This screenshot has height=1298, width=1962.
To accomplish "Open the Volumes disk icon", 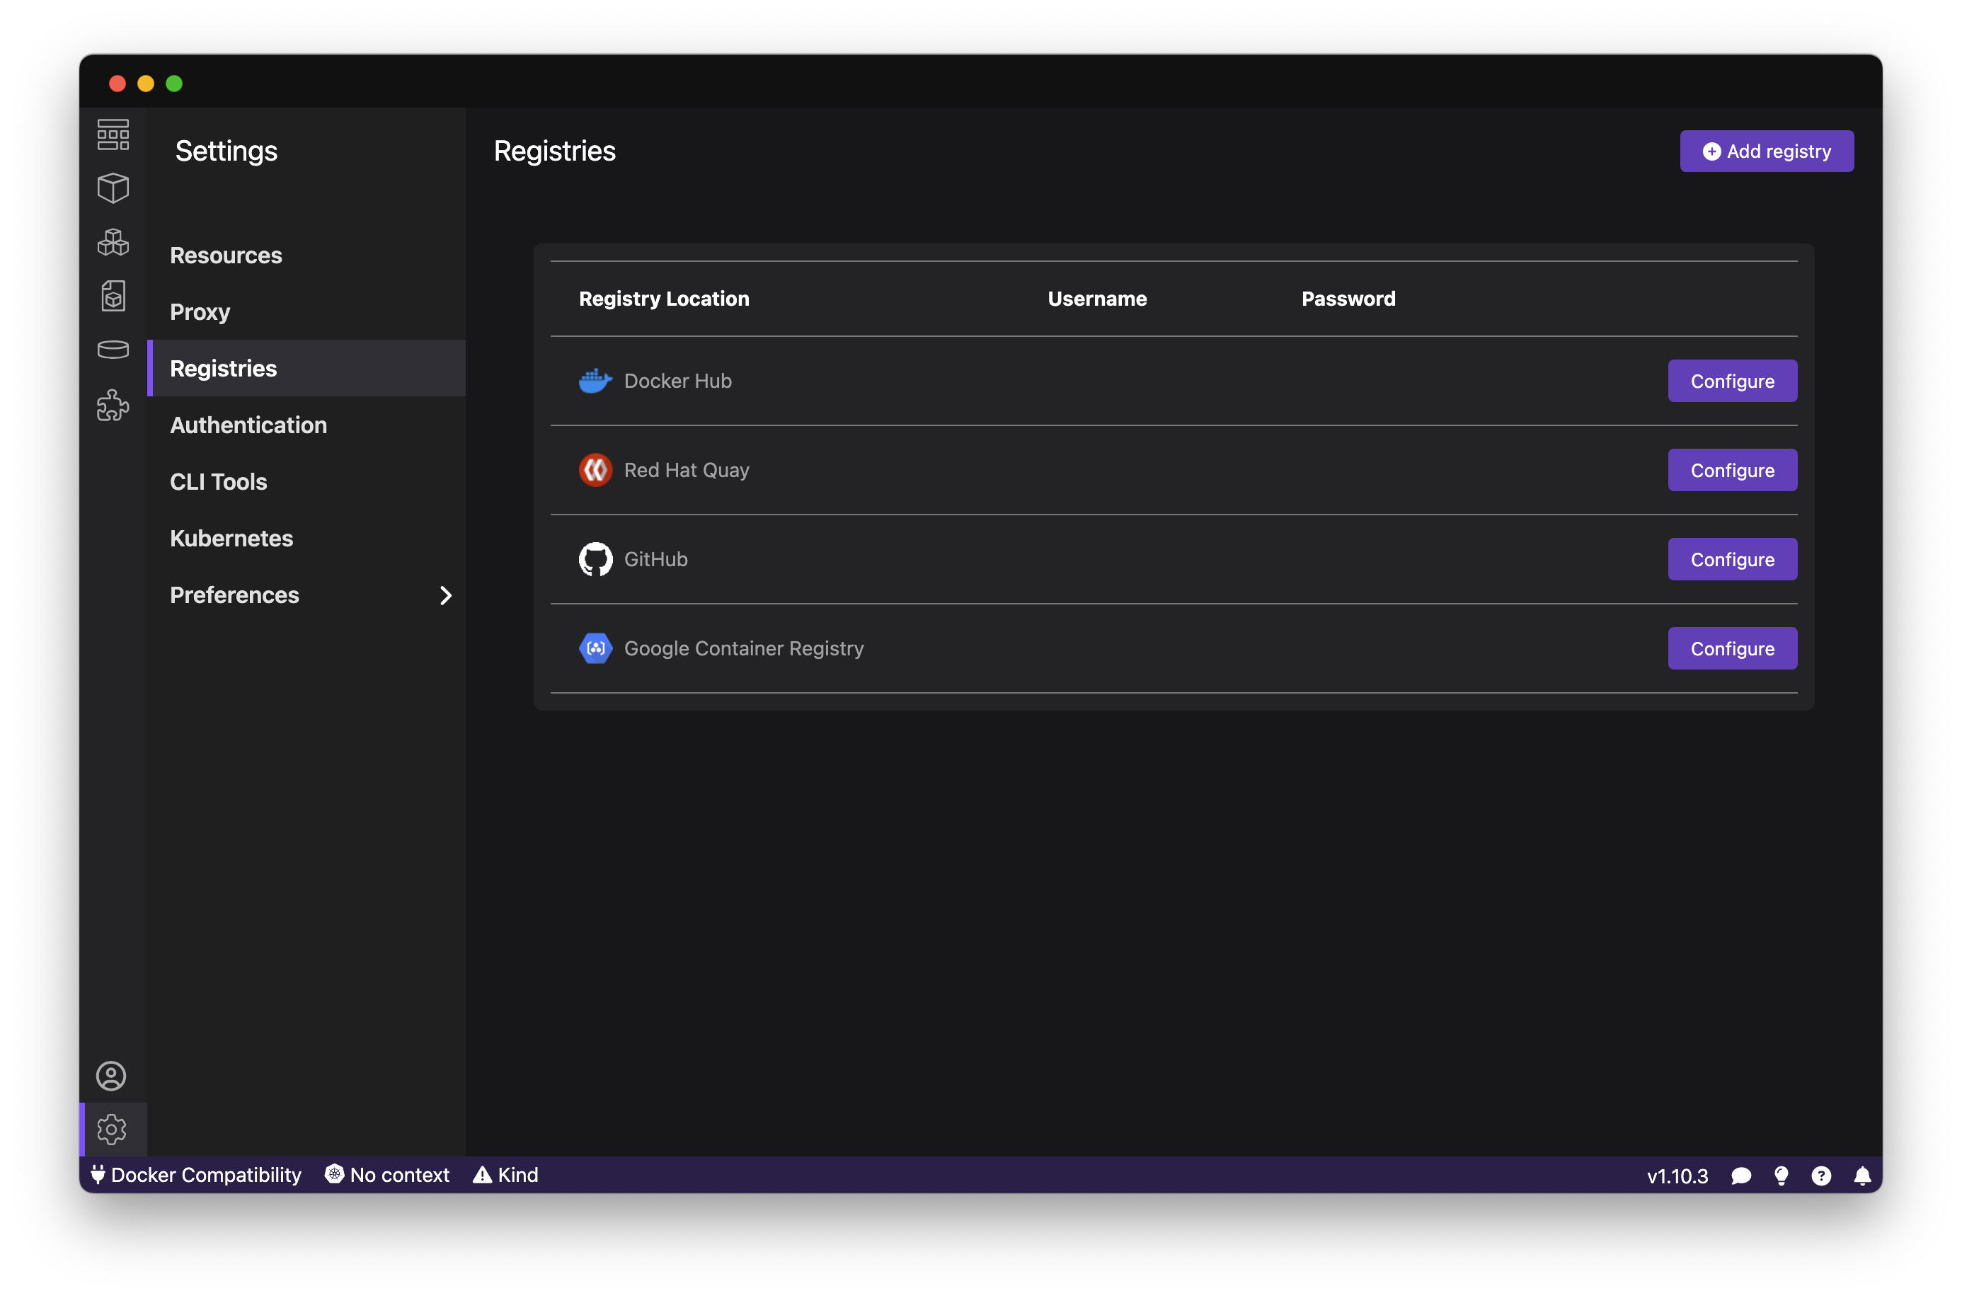I will (x=113, y=350).
